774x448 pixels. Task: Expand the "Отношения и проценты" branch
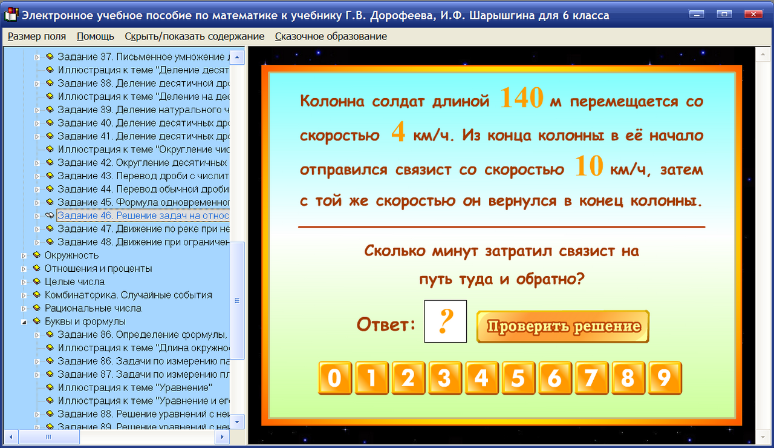pyautogui.click(x=23, y=268)
